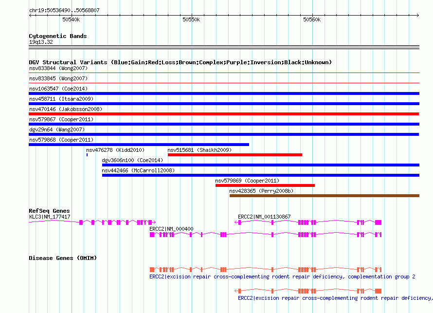The width and height of the screenshot is (433, 313).
Task: Click the left arrow of the ruler
Action: (30, 15)
